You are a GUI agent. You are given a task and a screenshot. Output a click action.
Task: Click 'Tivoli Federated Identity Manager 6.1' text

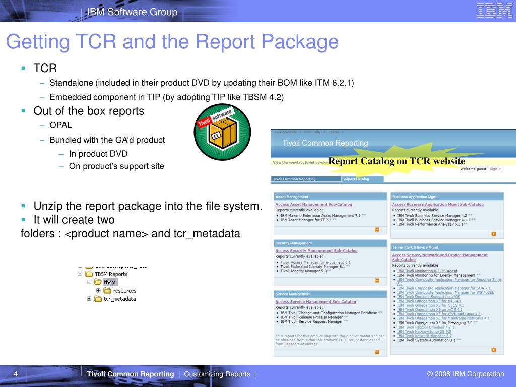[x=312, y=267]
